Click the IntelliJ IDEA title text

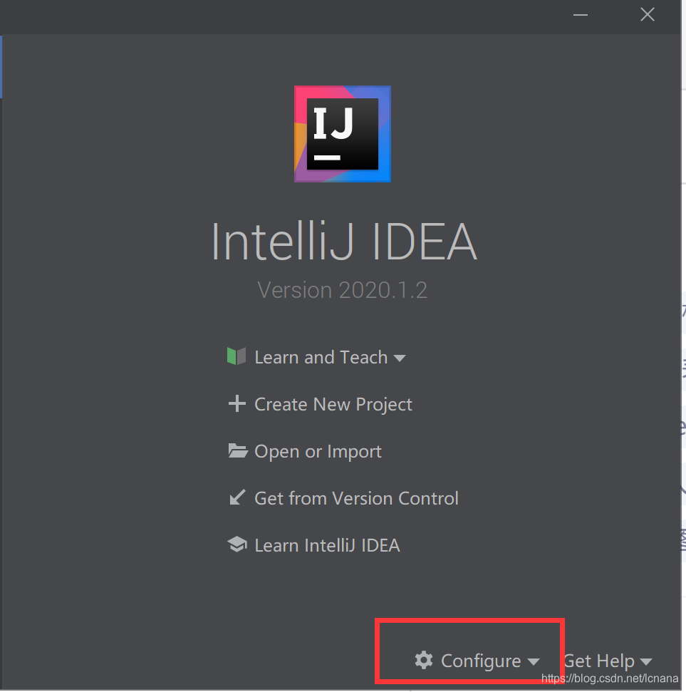[343, 242]
